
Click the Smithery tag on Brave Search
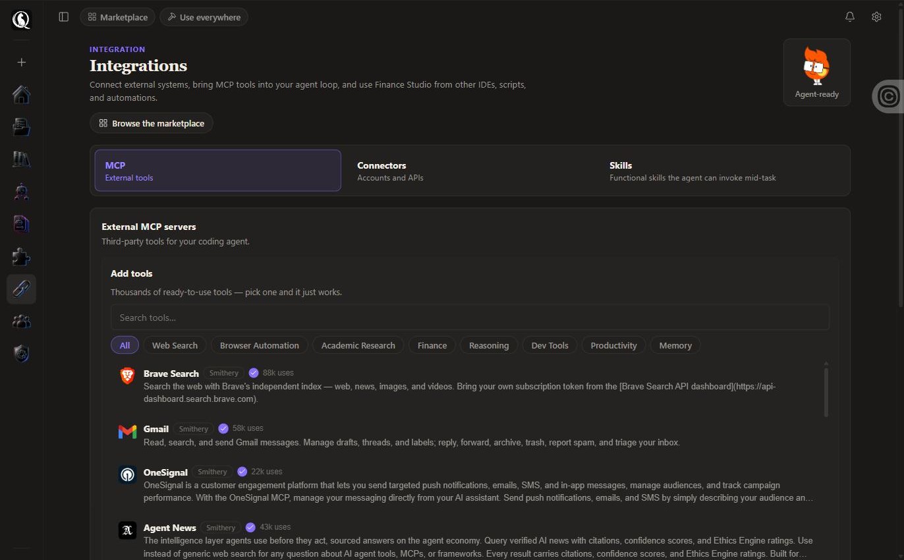tap(224, 373)
